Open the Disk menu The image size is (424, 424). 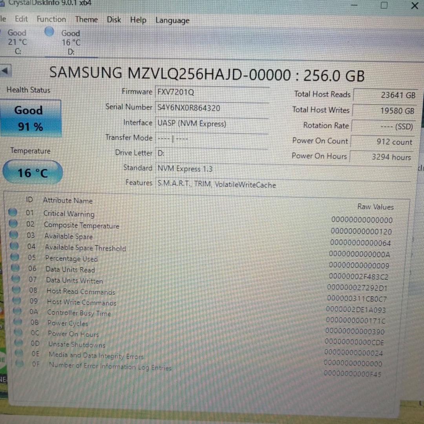[114, 20]
